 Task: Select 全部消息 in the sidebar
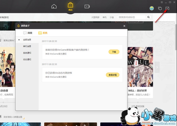(x=27, y=40)
